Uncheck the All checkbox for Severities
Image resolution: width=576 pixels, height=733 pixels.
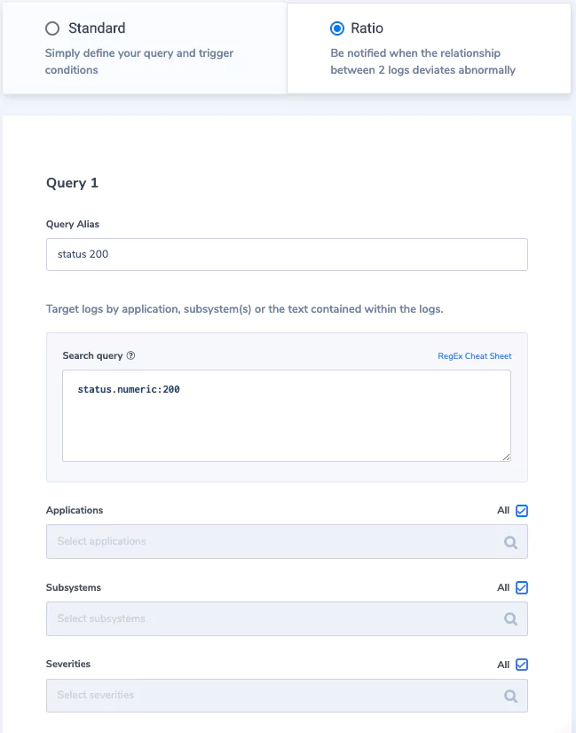[x=522, y=665]
